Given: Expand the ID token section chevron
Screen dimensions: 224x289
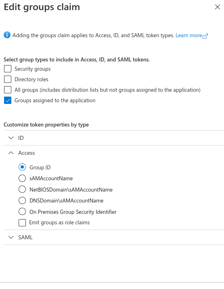Looking at the screenshot, I should tap(11, 138).
